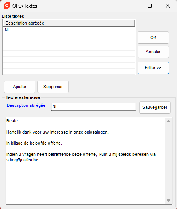Sort by the Description abrégée column header
Image resolution: width=177 pixels, height=209 pixels.
click(x=69, y=23)
